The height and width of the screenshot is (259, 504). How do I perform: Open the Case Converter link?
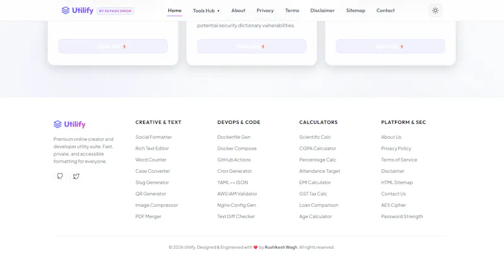tap(152, 171)
